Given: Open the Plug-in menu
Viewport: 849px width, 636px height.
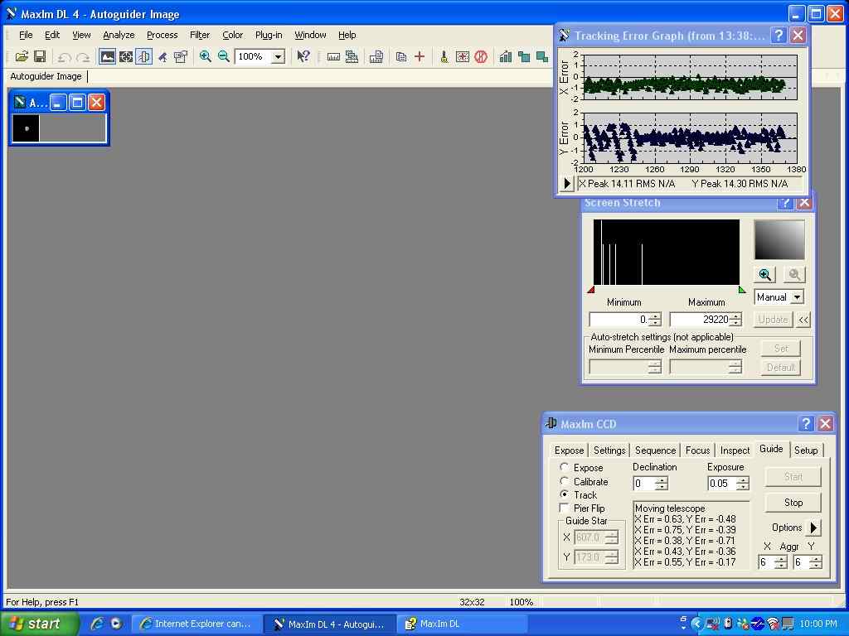Looking at the screenshot, I should (x=269, y=35).
